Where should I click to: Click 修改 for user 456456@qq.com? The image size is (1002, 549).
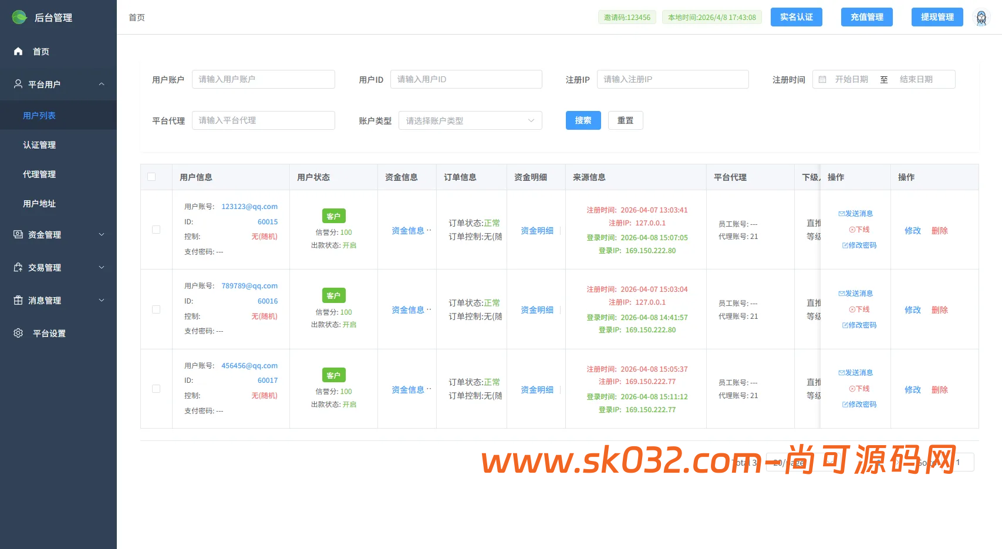pos(913,389)
